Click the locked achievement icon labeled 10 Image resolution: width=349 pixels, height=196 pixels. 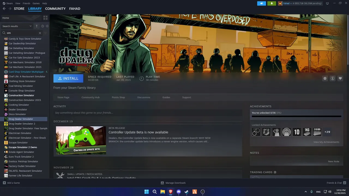point(297,132)
